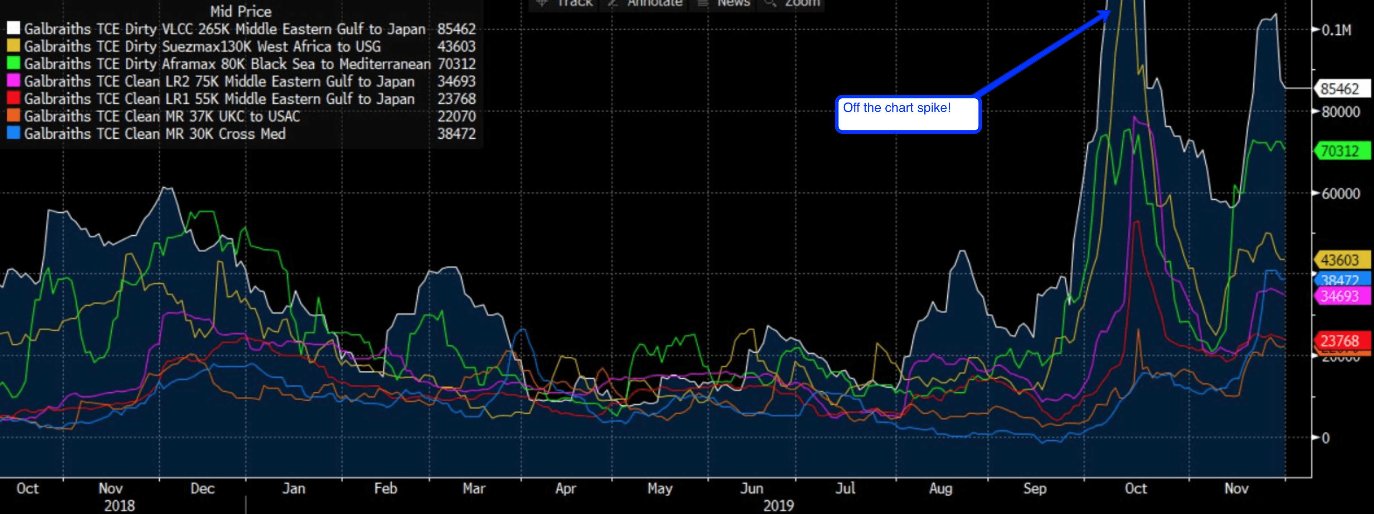Activate the Zoom magnifier icon
This screenshot has width=1374, height=514.
(770, 3)
